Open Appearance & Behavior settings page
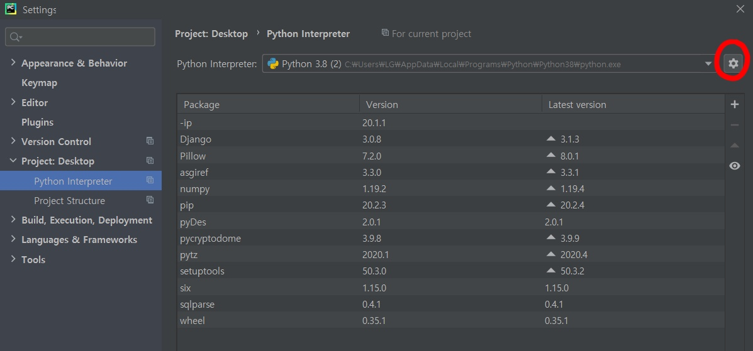The height and width of the screenshot is (351, 753). tap(74, 63)
